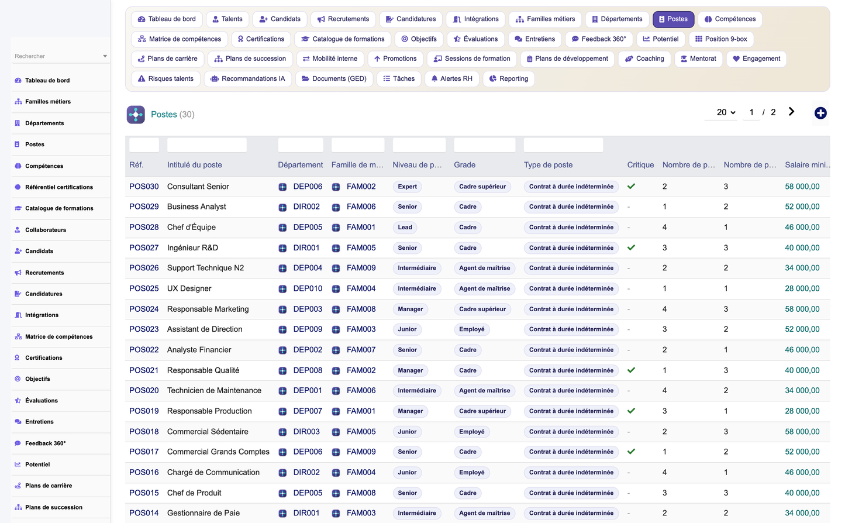Open the Intégrations tab in top navigation

coord(475,19)
